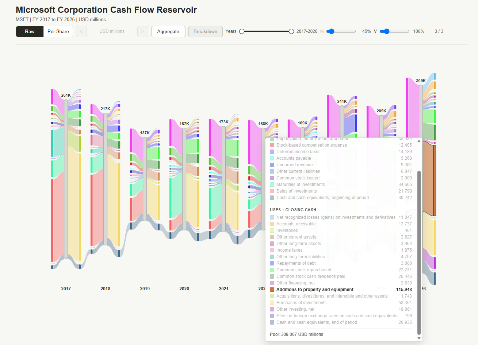Click the pool bar labeled 309K
This screenshot has width=478, height=345.
(421, 111)
